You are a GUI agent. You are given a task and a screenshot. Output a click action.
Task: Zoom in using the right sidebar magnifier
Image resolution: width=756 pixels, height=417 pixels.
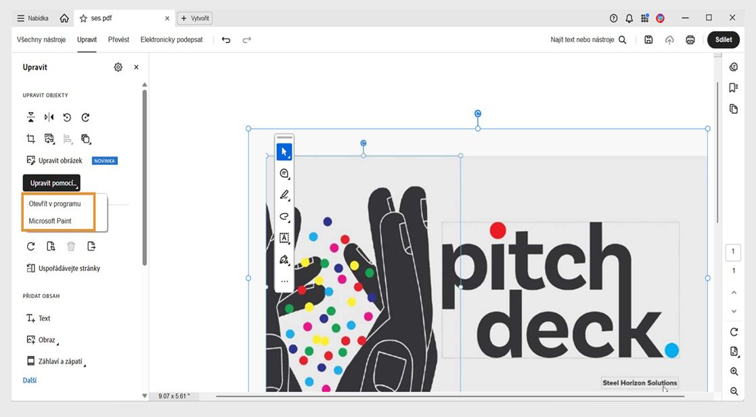734,371
